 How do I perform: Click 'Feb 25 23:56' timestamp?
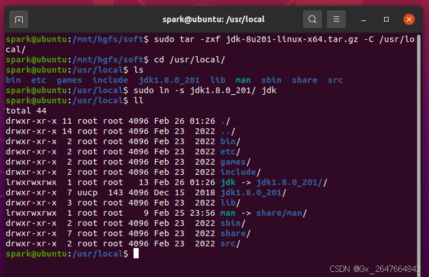pyautogui.click(x=185, y=213)
